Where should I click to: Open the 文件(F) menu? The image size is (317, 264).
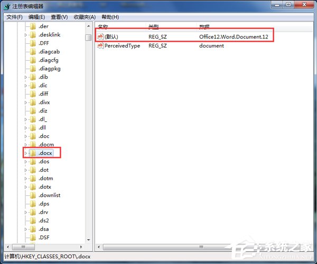pyautogui.click(x=14, y=17)
